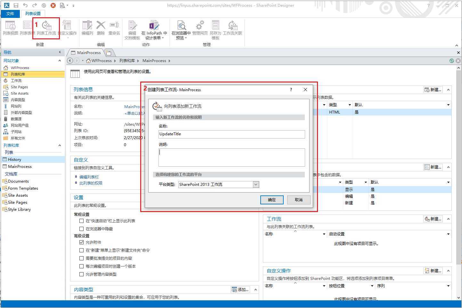Click in the Description text area

pos(232,157)
